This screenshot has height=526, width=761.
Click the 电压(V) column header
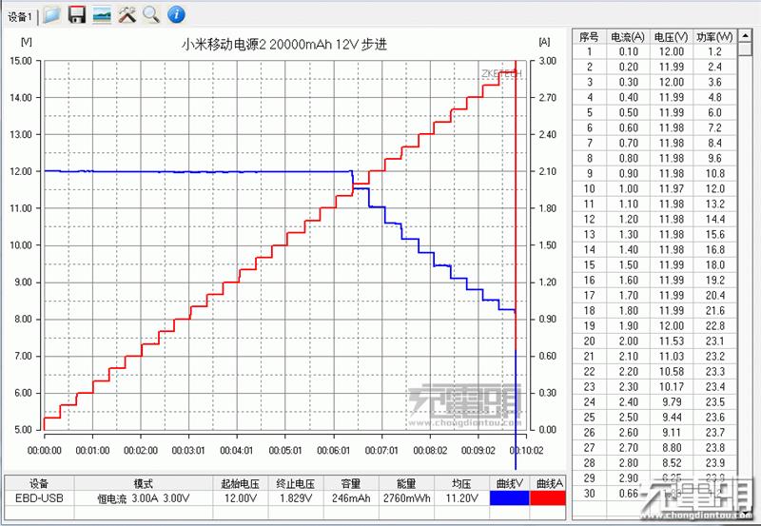pos(672,37)
